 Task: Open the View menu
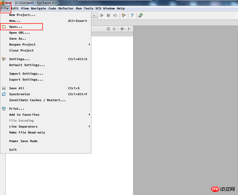[x=25, y=8]
